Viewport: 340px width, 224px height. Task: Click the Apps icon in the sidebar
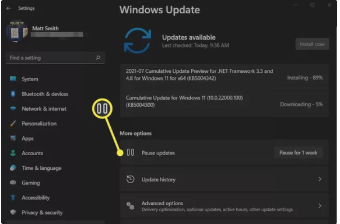(x=13, y=138)
